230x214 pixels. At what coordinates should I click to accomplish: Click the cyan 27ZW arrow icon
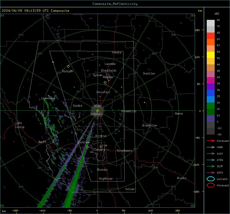211,160
